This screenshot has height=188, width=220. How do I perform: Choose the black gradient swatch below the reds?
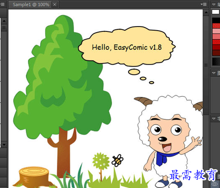[x=216, y=61]
